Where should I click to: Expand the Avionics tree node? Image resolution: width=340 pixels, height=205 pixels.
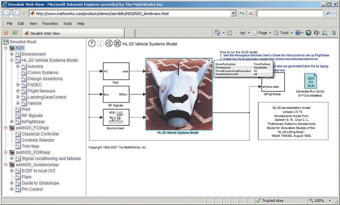(x=18, y=67)
